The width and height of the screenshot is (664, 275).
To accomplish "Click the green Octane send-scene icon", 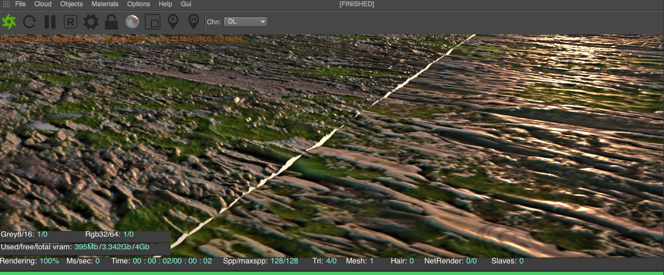I will pyautogui.click(x=9, y=22).
